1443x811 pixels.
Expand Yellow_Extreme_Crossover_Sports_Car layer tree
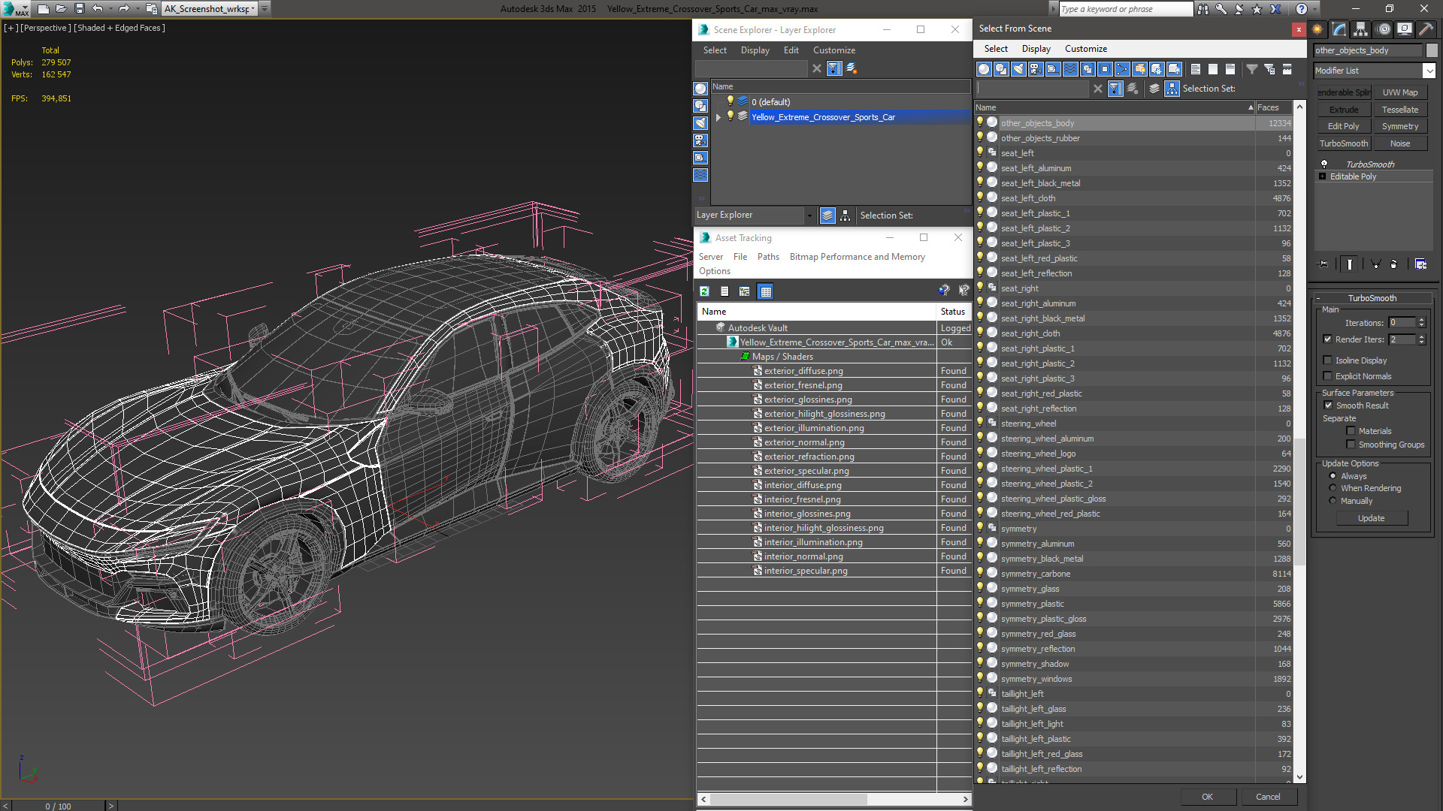tap(718, 117)
